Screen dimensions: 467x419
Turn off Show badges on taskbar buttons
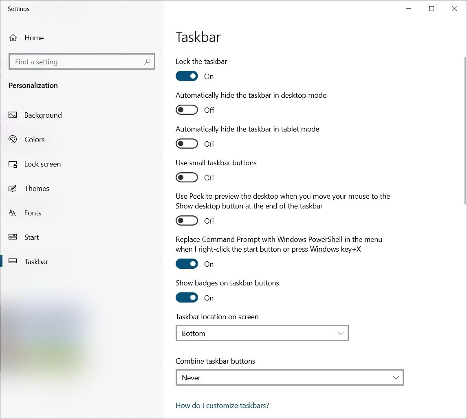(187, 298)
